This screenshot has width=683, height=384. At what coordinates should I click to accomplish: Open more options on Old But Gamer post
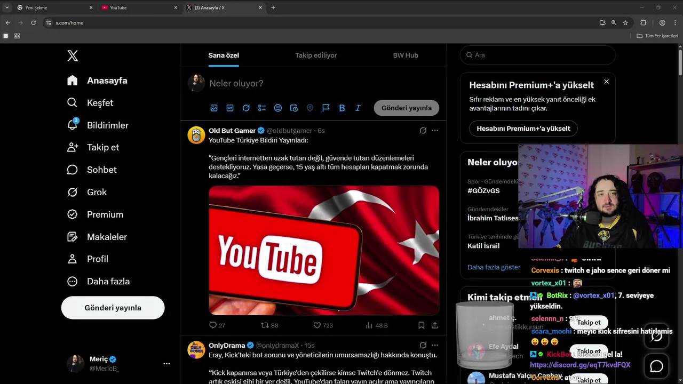click(435, 131)
